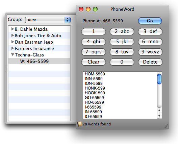Close the PhoneWord window with red button
This screenshot has height=144, width=178.
(x=81, y=9)
